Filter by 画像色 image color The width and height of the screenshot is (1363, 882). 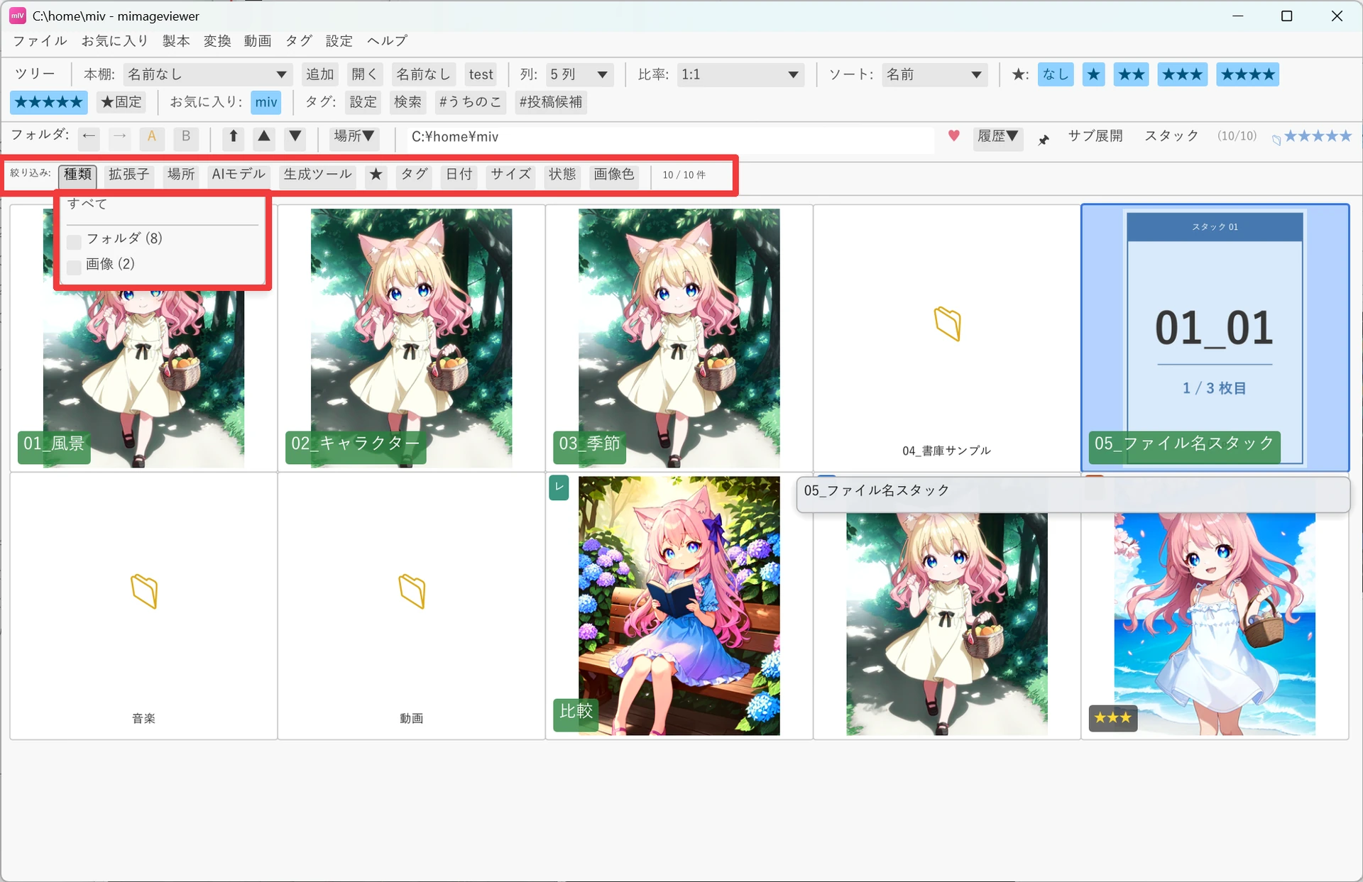(614, 175)
